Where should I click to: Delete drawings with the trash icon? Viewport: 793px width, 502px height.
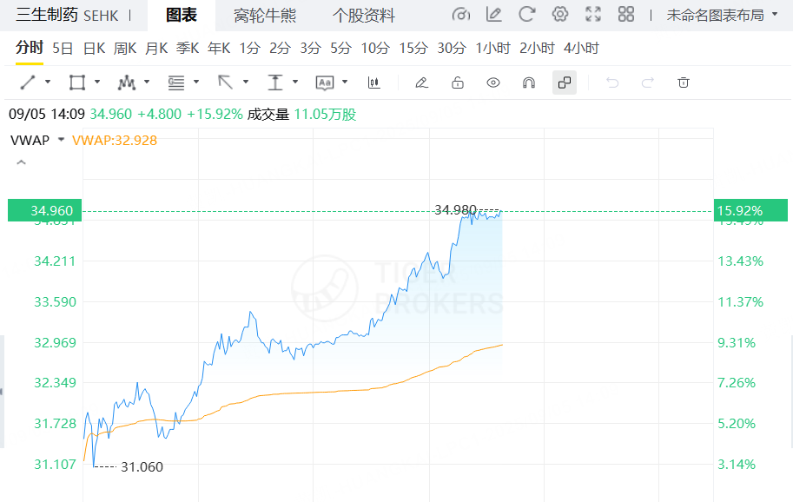[684, 83]
